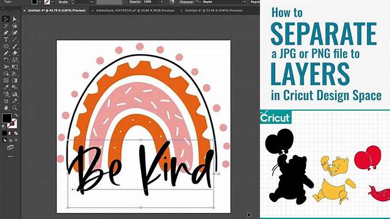The height and width of the screenshot is (219, 390).
Task: Select the Scale tool
Action: point(15,60)
